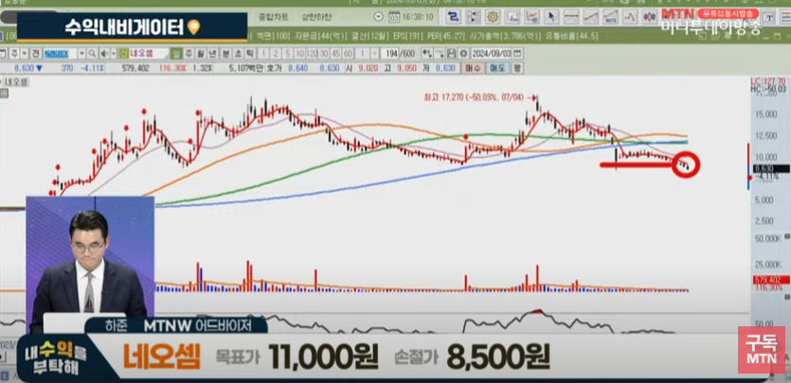Click the 매수 buy button
Image resolution: width=791 pixels, height=383 pixels.
(x=471, y=68)
